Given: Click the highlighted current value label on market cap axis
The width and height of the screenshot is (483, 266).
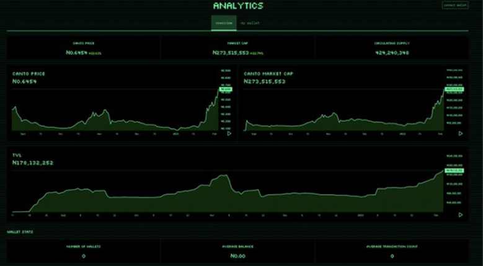Looking at the screenshot, I should pyautogui.click(x=454, y=89).
